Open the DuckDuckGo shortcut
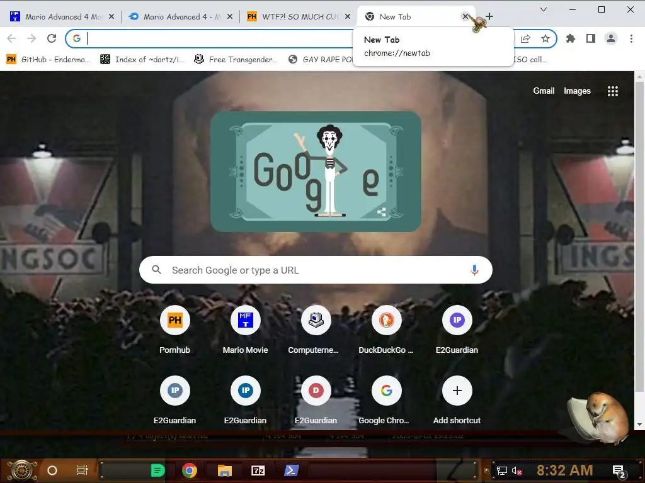Image resolution: width=645 pixels, height=483 pixels. pyautogui.click(x=386, y=331)
